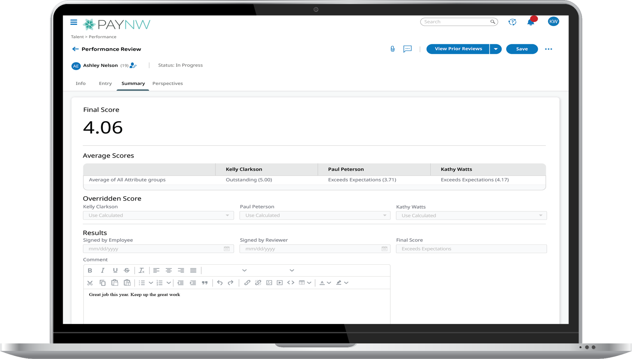Open the Entry tab

[x=105, y=83]
